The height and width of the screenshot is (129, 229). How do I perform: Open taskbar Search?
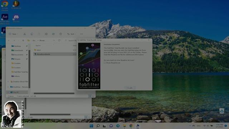click(98, 126)
